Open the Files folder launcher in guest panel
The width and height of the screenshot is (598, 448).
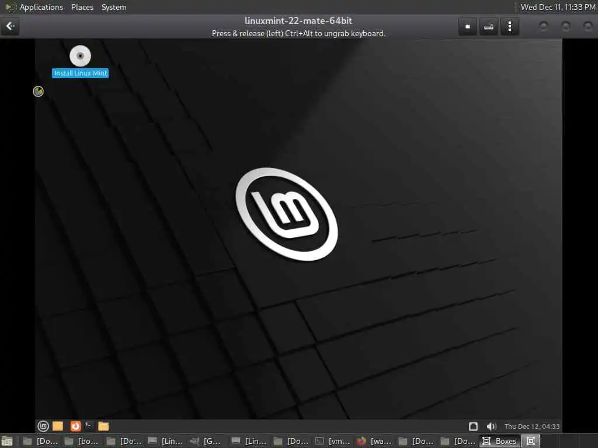tap(103, 426)
